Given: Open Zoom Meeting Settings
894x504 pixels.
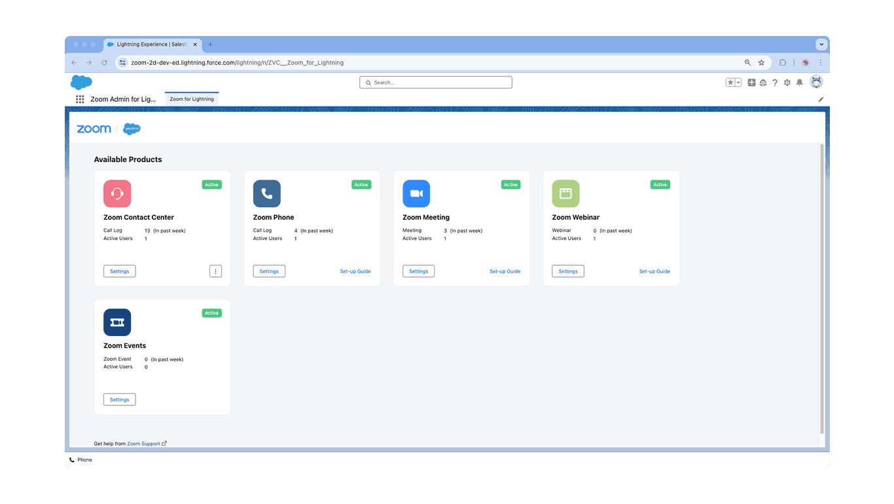Looking at the screenshot, I should (418, 271).
